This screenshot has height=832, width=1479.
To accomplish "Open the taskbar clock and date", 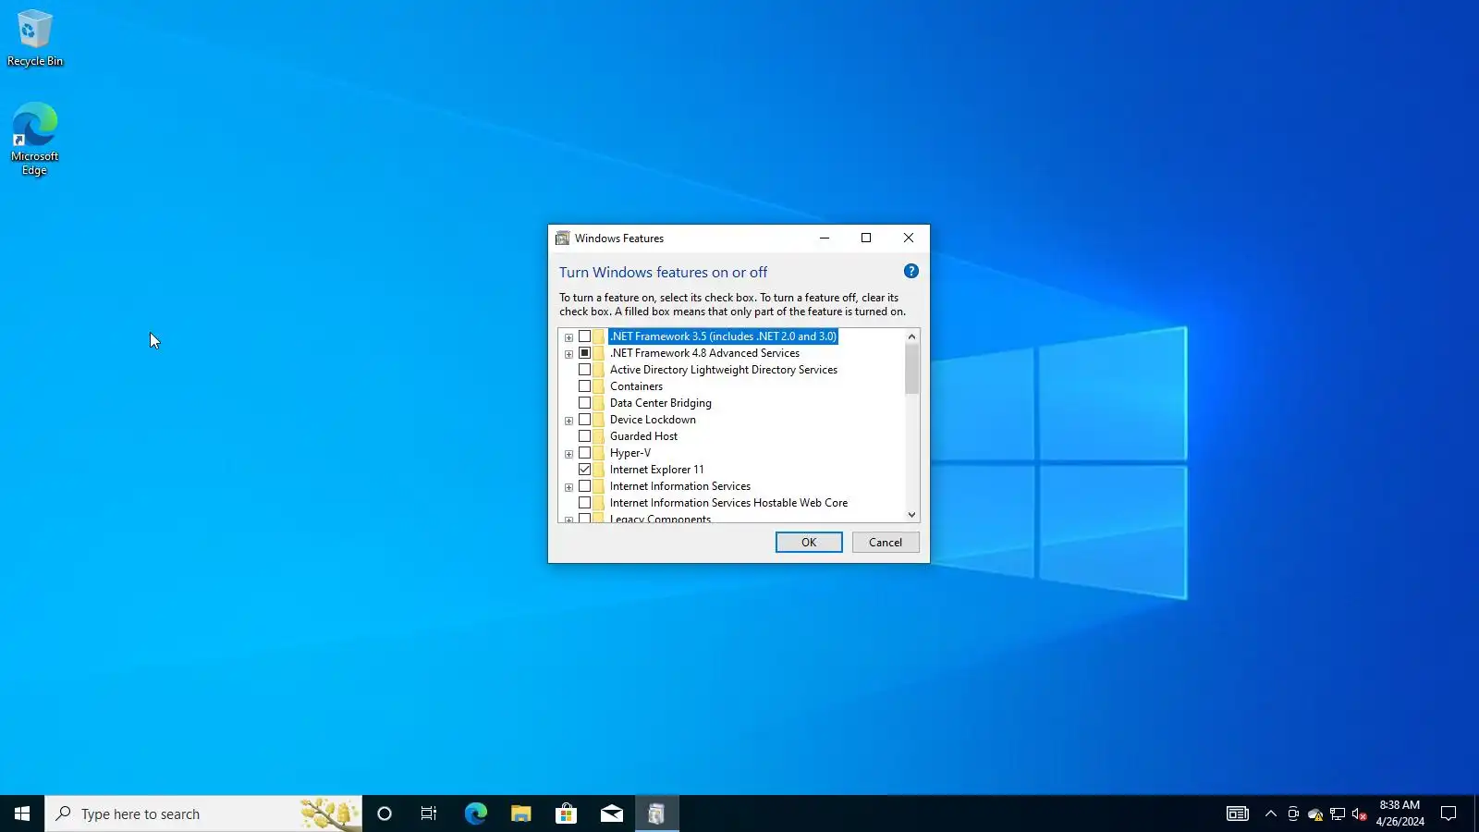I will point(1400,814).
